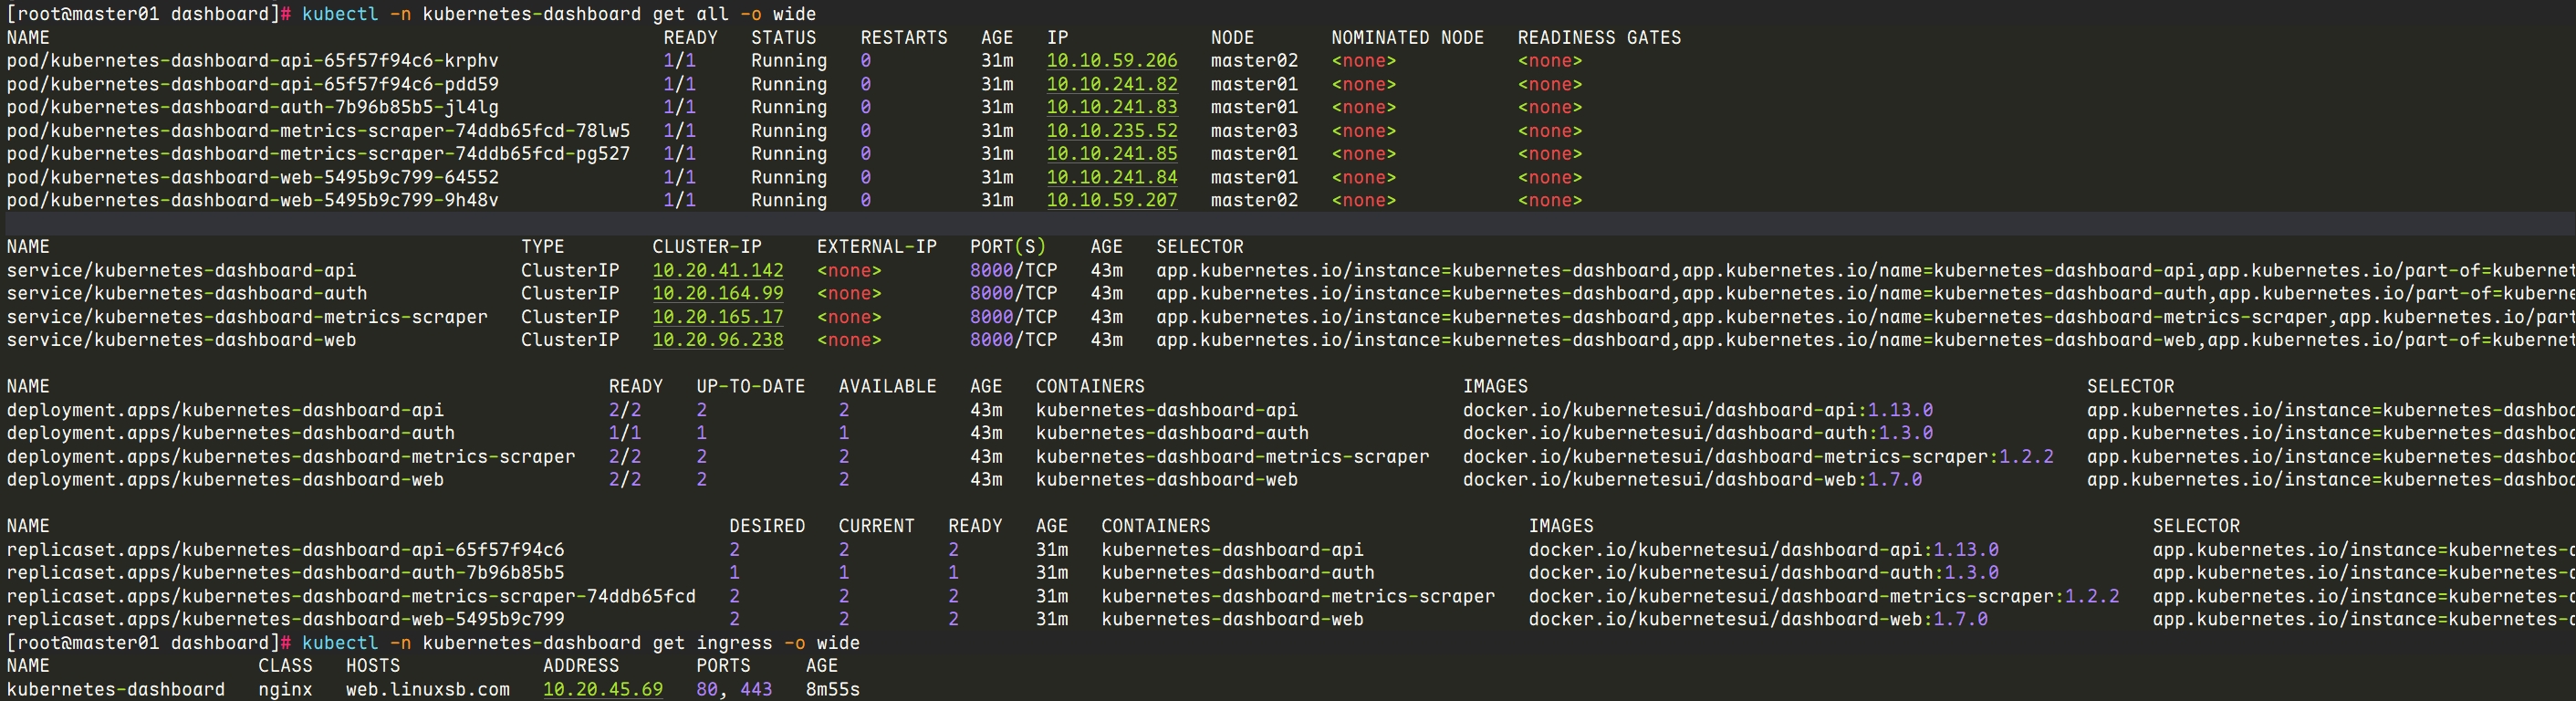Open the underlined IP address 10.10.59.206
This screenshot has width=2576, height=701.
pyautogui.click(x=1111, y=61)
